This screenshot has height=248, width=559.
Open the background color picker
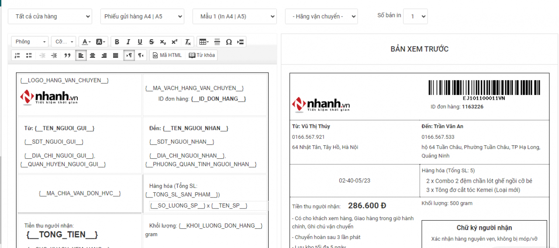[x=100, y=42]
